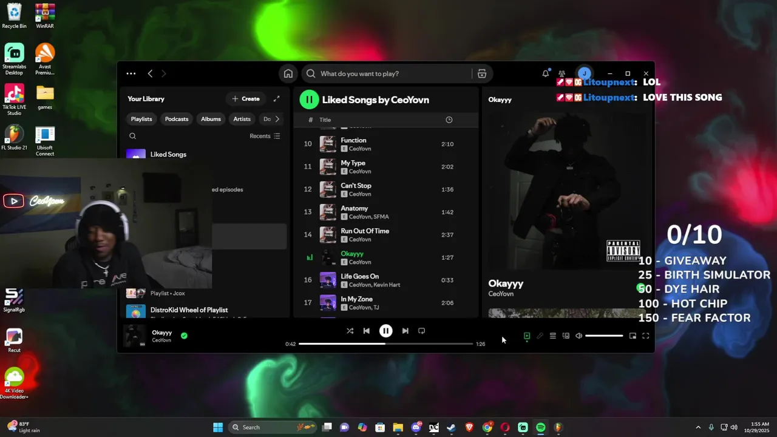The image size is (777, 437).
Task: Open the notifications bell in Spotify
Action: [546, 73]
